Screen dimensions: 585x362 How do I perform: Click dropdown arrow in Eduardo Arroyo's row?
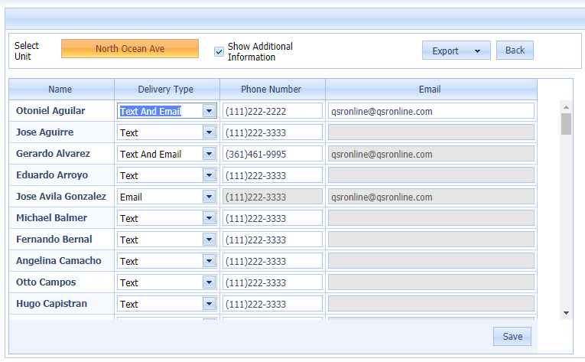209,175
